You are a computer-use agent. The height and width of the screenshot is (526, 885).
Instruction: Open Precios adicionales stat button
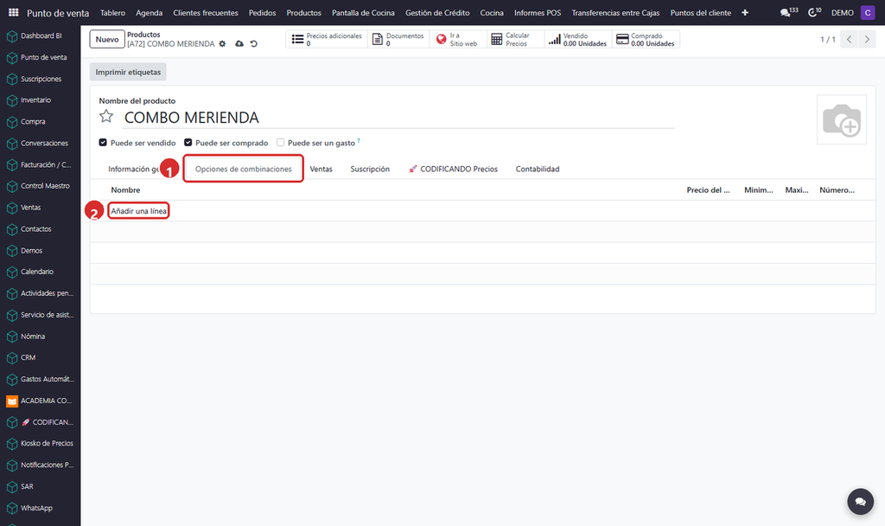[327, 39]
